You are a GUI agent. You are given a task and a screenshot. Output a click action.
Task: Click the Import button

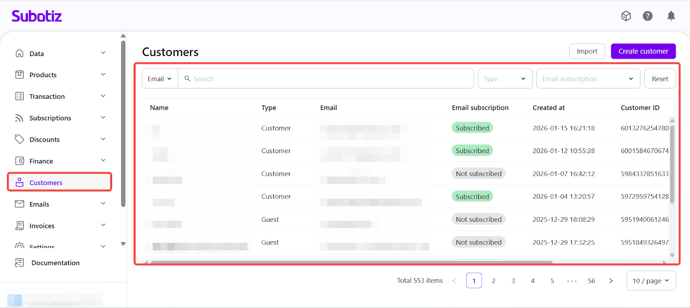pyautogui.click(x=587, y=51)
